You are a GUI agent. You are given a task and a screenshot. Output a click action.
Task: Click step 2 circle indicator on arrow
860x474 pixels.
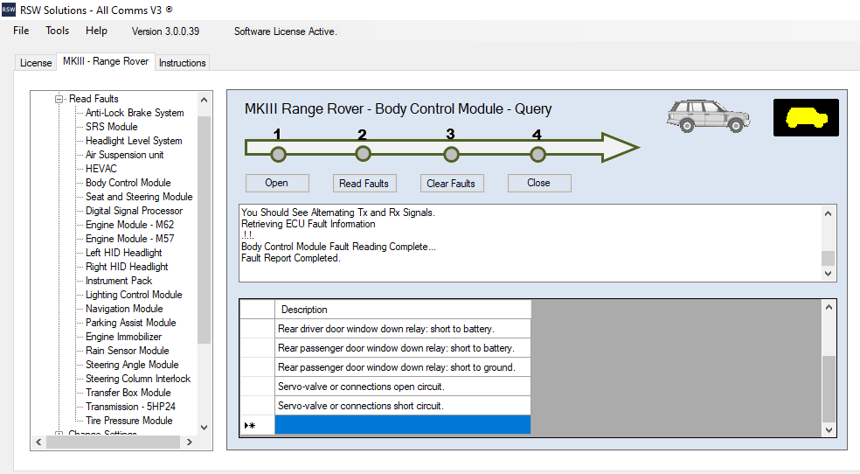(363, 154)
